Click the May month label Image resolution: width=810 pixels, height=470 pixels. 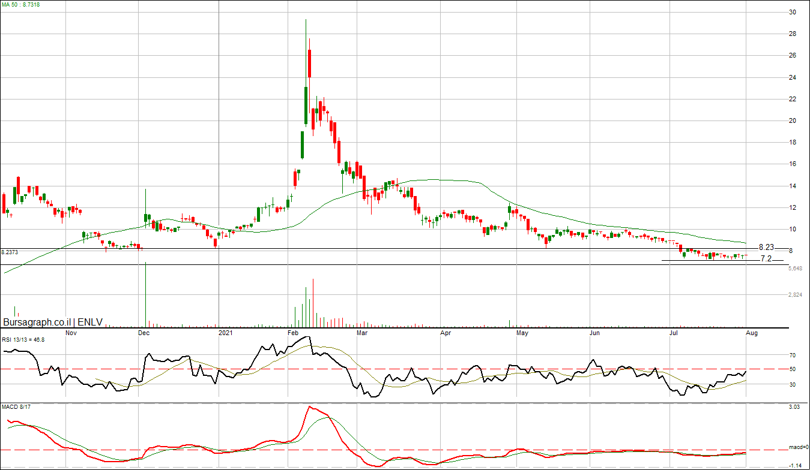point(522,332)
